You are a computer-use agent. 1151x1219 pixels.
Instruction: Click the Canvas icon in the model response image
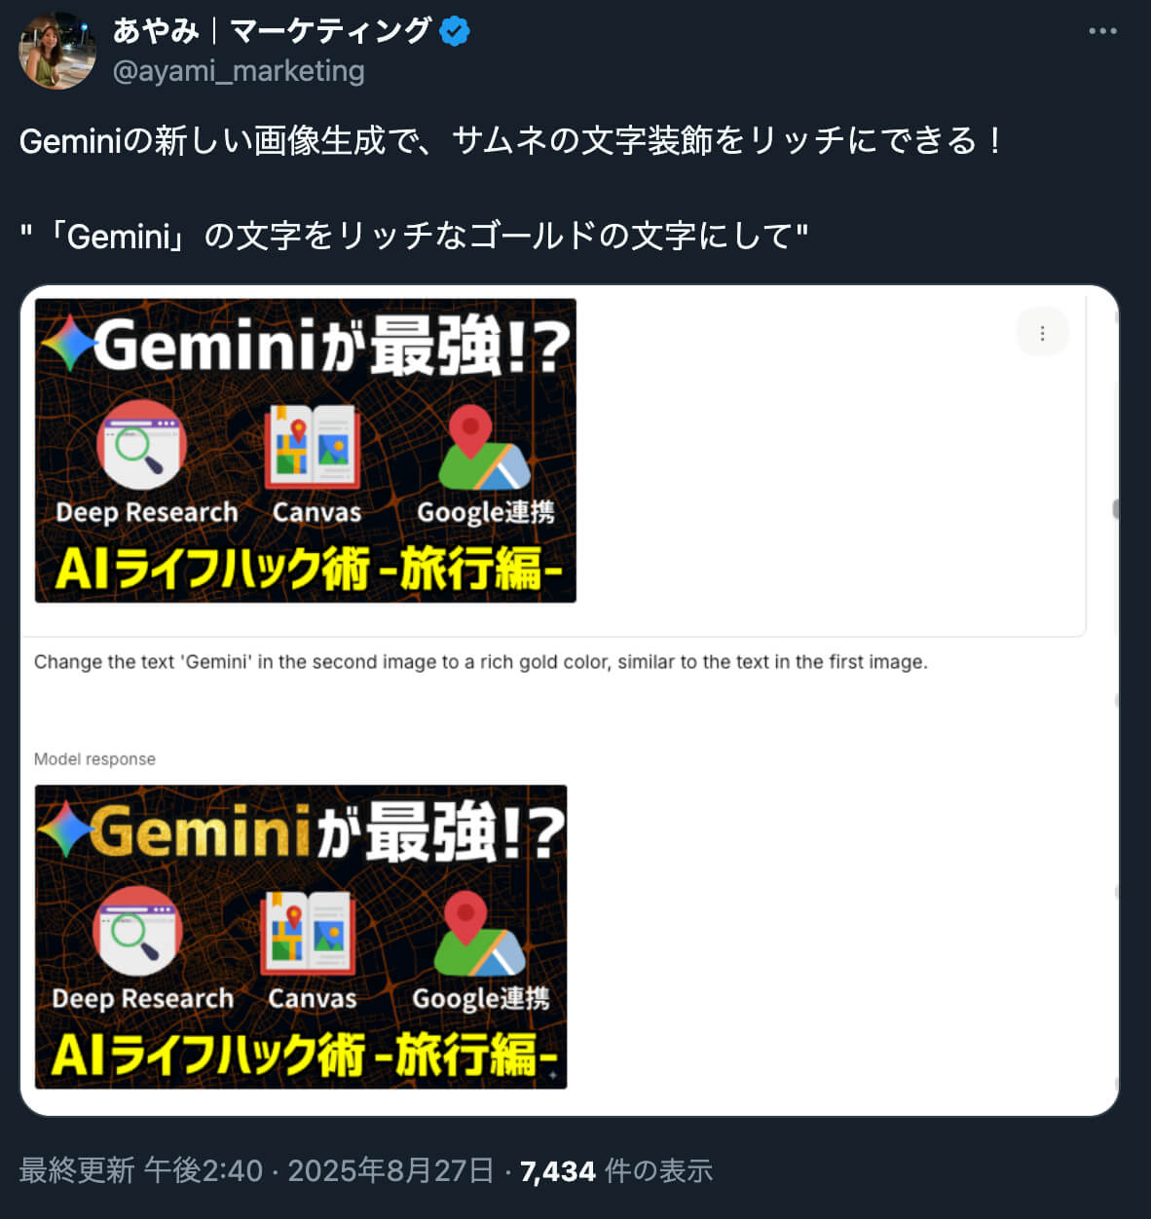click(x=308, y=933)
